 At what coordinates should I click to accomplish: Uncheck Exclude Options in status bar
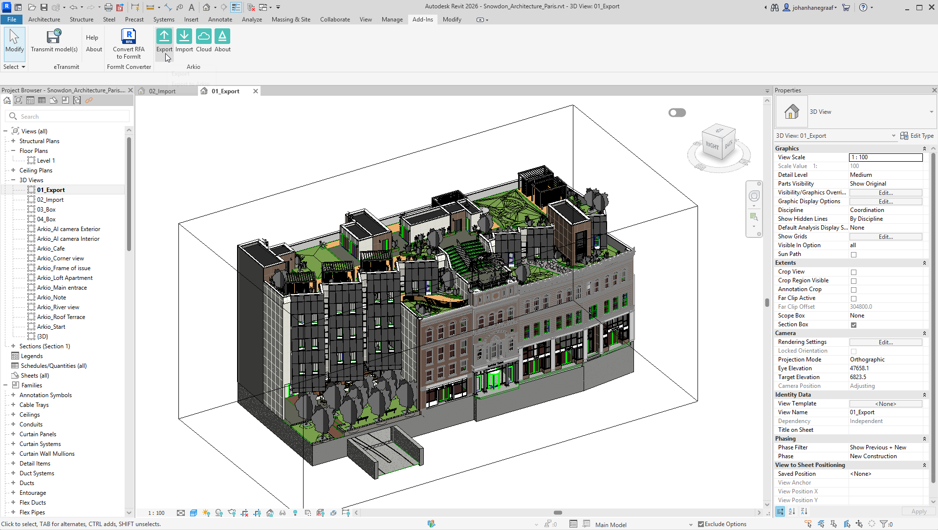(x=701, y=524)
